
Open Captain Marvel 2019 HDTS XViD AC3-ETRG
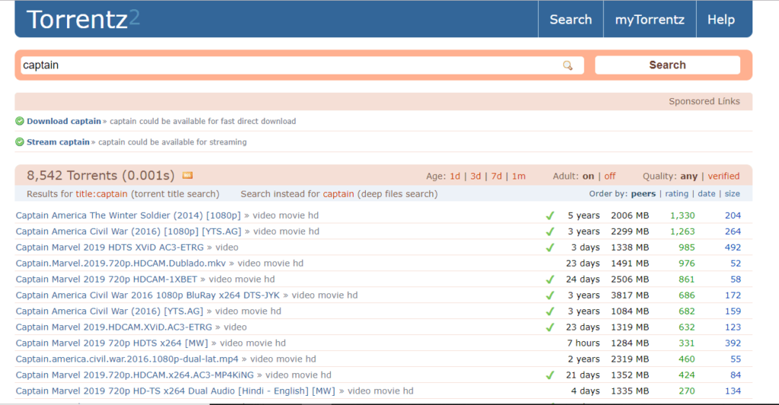(x=110, y=247)
